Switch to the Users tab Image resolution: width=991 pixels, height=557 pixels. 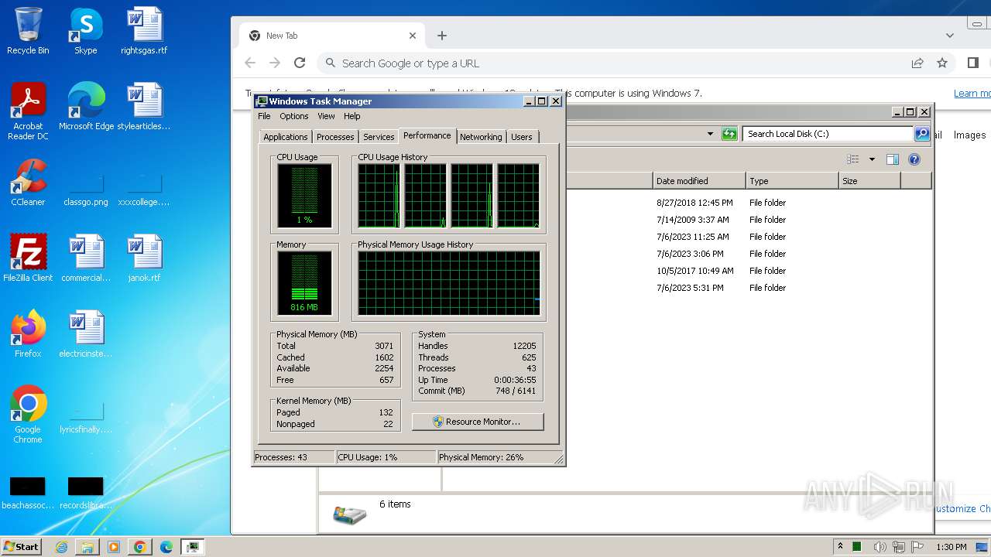tap(522, 137)
